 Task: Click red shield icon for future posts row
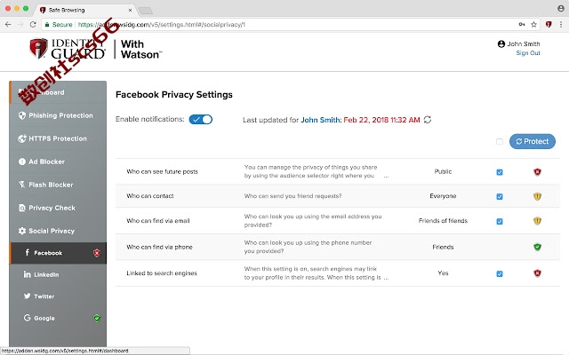pos(537,172)
